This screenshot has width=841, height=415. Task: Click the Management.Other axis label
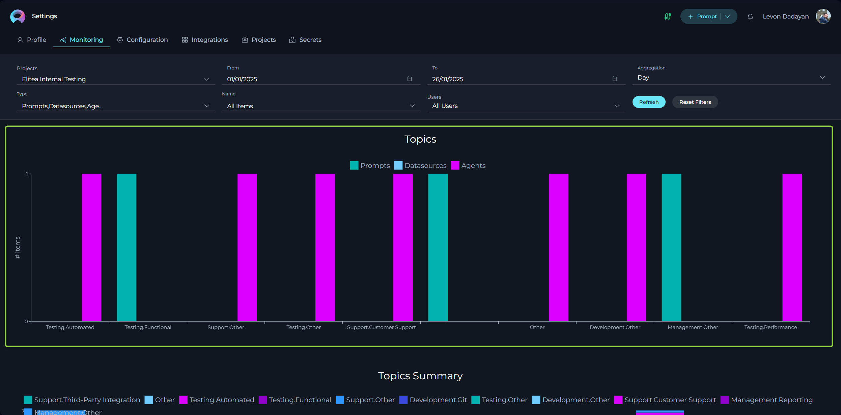[693, 327]
